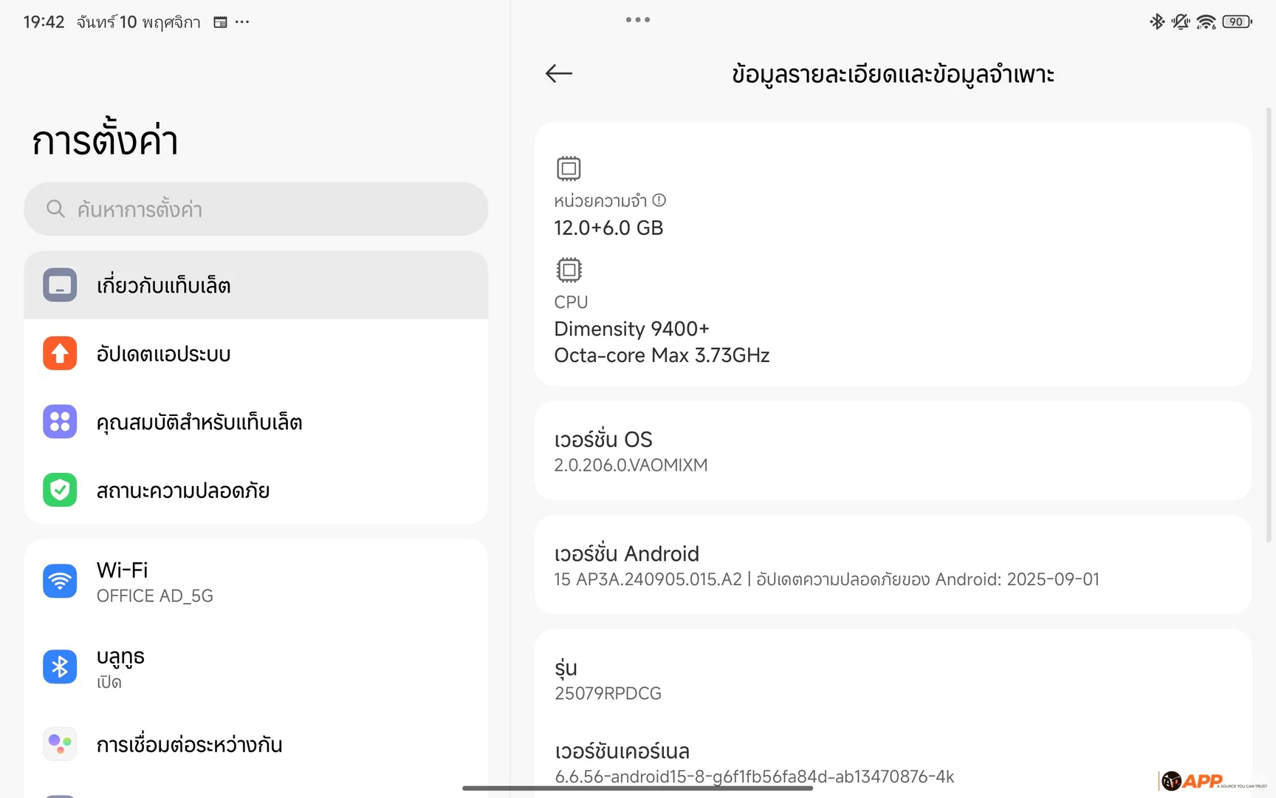1276x798 pixels.
Task: Tap the memory info circle icon
Action: coord(659,200)
